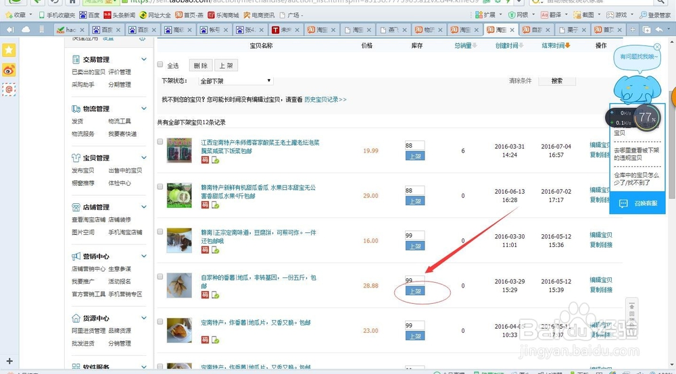Viewport: 676px width, 374px height.
Task: Collapse the 营销中心 sidebar section
Action: (144, 256)
